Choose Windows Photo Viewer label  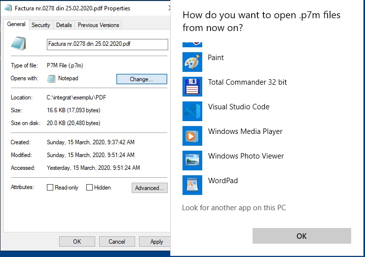[x=246, y=156]
